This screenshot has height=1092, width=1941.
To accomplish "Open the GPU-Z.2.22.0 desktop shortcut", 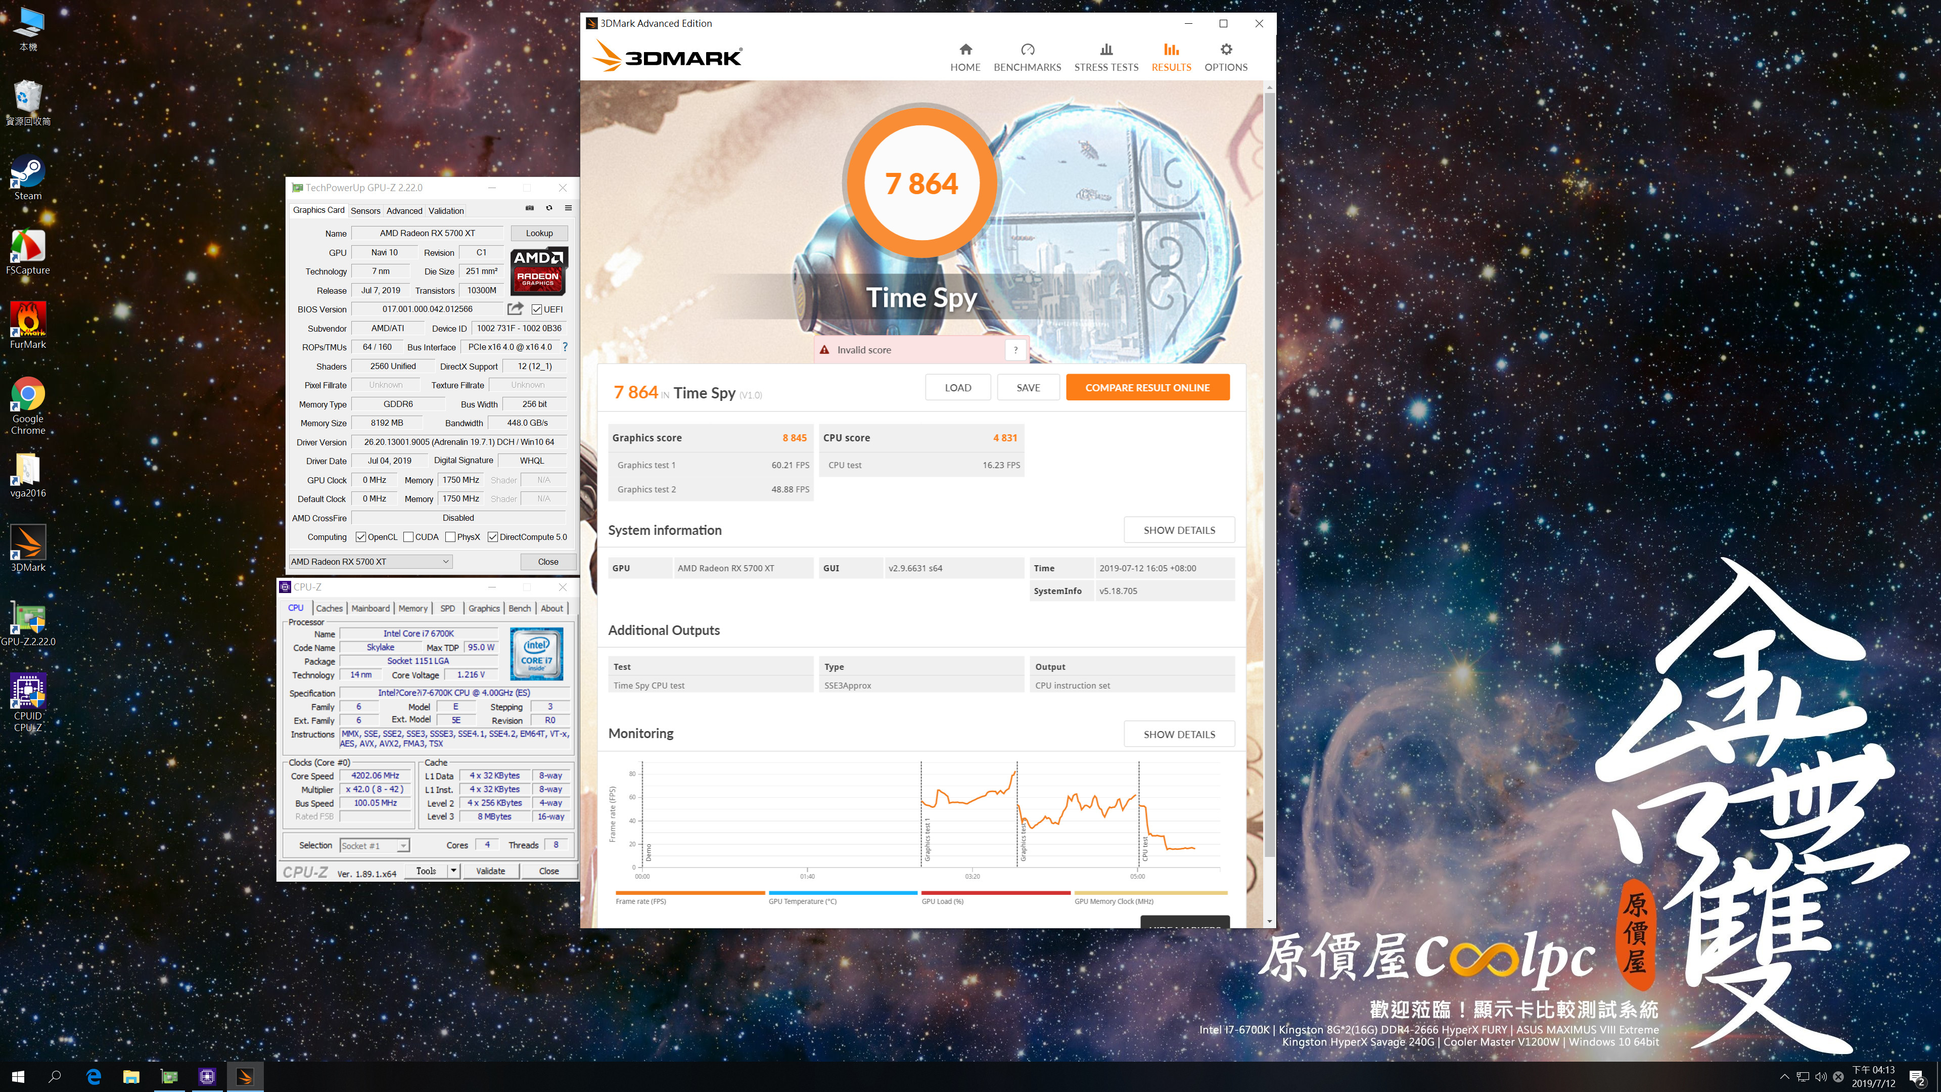I will (28, 624).
